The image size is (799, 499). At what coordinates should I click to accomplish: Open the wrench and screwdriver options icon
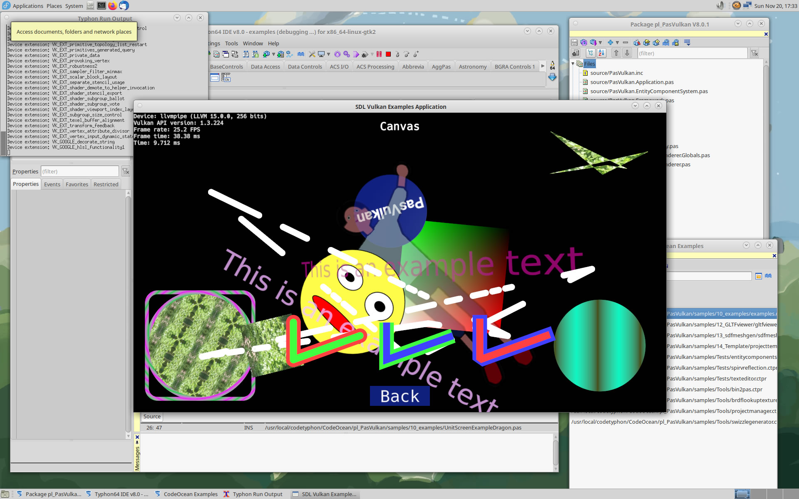pos(312,54)
